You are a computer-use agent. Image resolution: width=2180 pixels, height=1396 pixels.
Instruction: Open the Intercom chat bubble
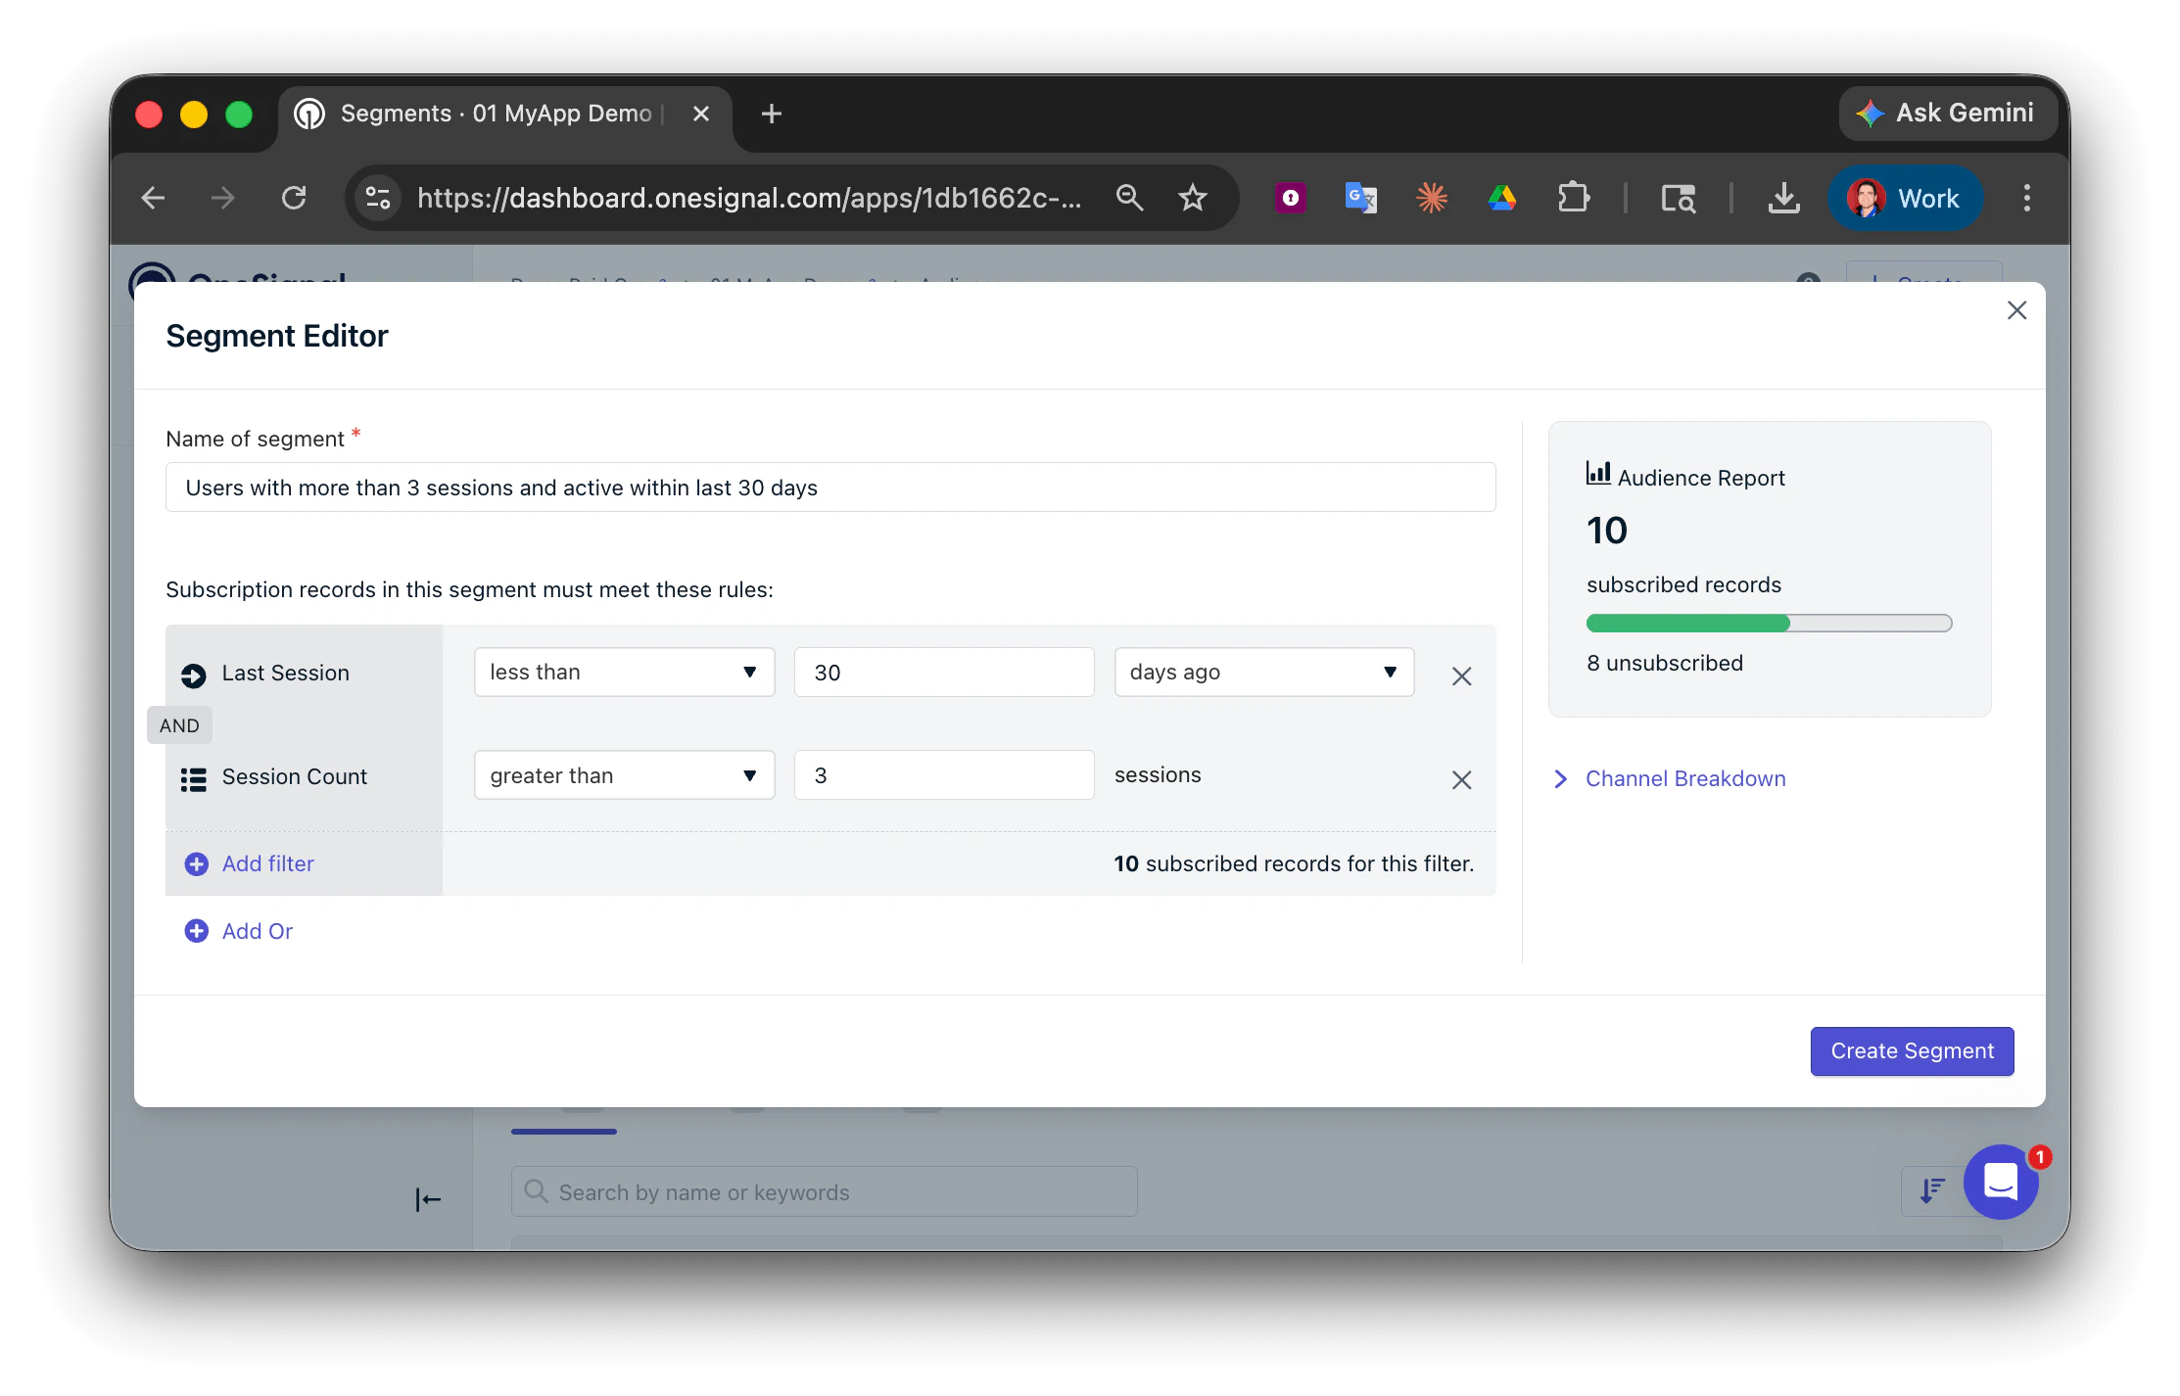pos(2002,1183)
